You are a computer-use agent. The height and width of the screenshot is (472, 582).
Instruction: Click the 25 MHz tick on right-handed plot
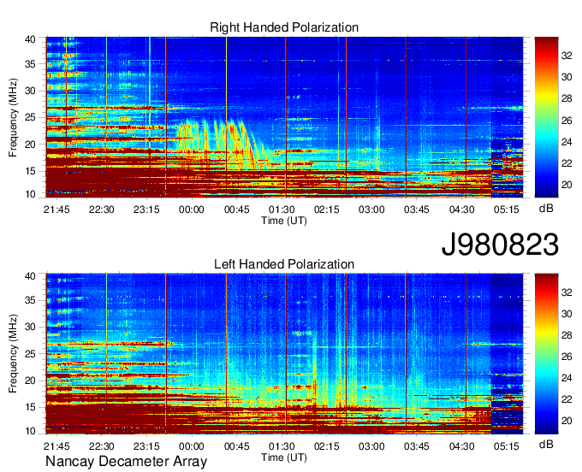[31, 117]
